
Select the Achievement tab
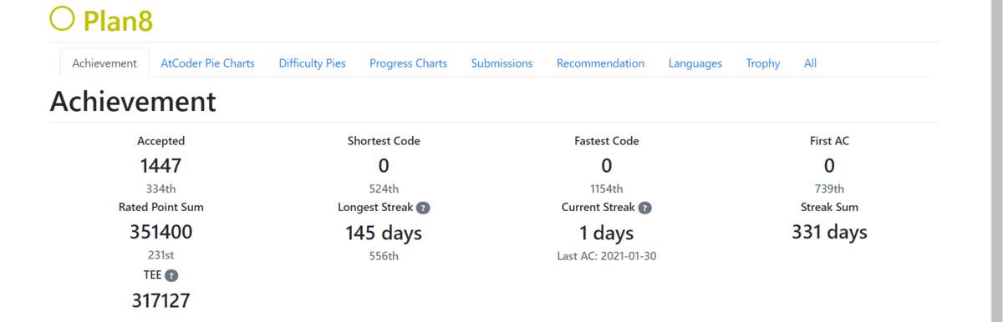104,63
